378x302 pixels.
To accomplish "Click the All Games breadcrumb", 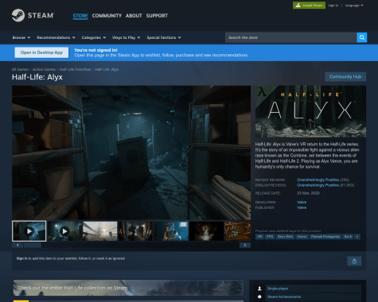I will coord(20,69).
